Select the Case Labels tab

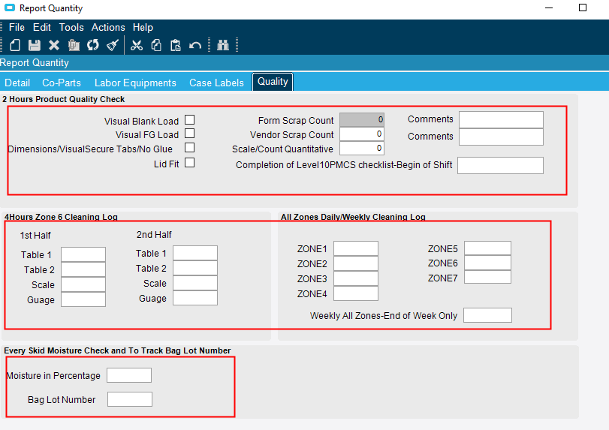216,83
